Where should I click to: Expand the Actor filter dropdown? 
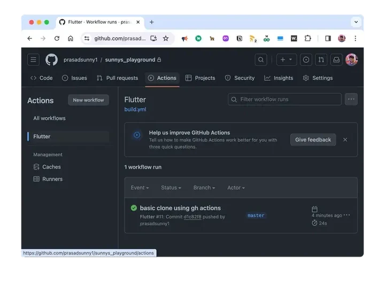[x=236, y=187]
